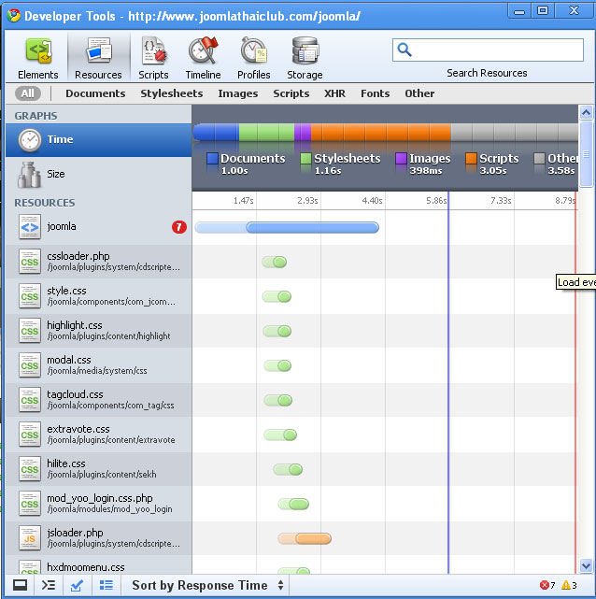Click the 1.47s timeline label
596x599 pixels.
(x=243, y=201)
